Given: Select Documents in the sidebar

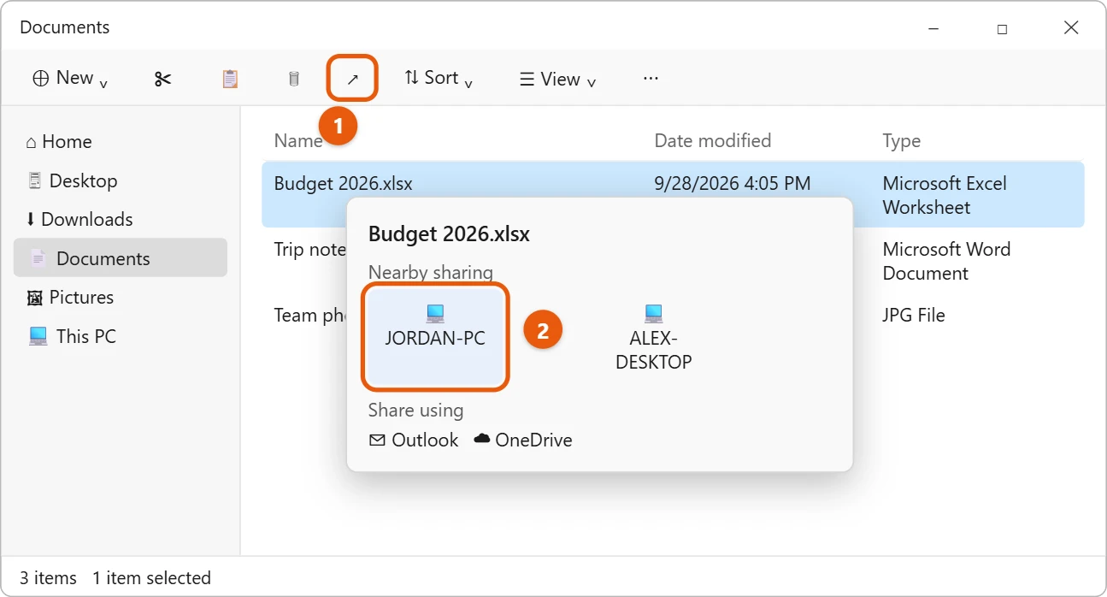Looking at the screenshot, I should pyautogui.click(x=121, y=258).
